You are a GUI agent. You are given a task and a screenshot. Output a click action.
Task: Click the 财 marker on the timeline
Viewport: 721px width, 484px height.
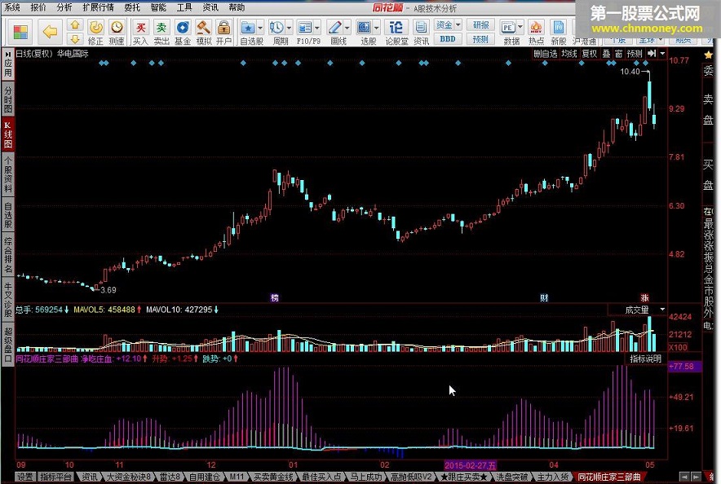(x=545, y=297)
